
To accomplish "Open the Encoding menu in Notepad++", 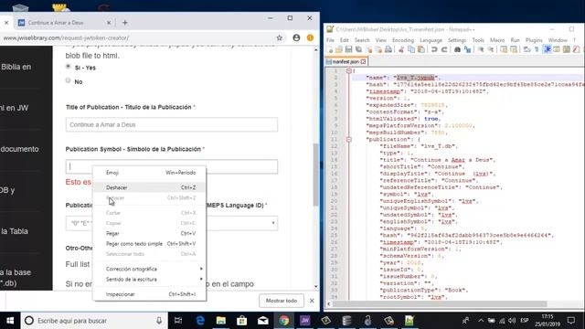I will 403,40.
